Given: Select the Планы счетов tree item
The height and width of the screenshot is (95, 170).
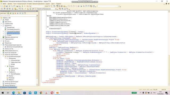Looking at the screenshot, I should [x=9, y=49].
